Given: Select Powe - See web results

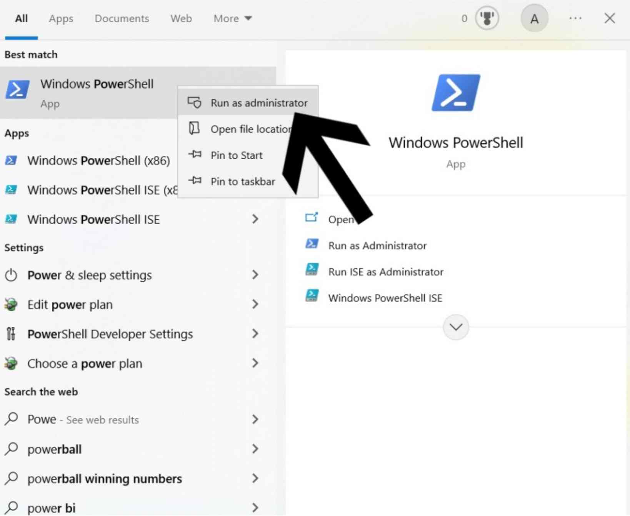Looking at the screenshot, I should point(83,419).
